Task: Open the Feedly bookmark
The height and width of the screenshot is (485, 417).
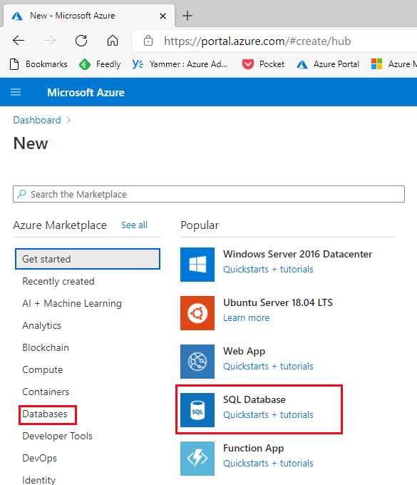Action: [x=100, y=64]
